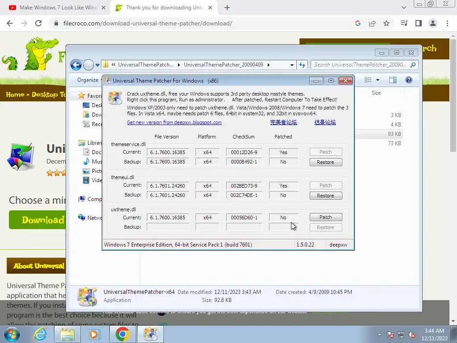The width and height of the screenshot is (457, 343).
Task: Open a new Chrome tab
Action: click(x=227, y=8)
